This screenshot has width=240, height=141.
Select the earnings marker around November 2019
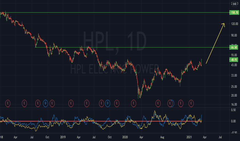[117, 103]
